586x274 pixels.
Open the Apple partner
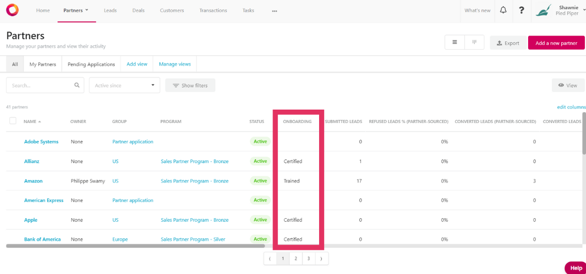pyautogui.click(x=31, y=220)
